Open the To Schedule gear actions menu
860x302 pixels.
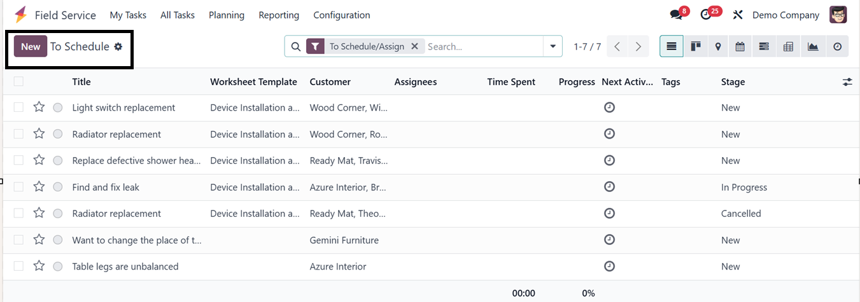coord(118,46)
